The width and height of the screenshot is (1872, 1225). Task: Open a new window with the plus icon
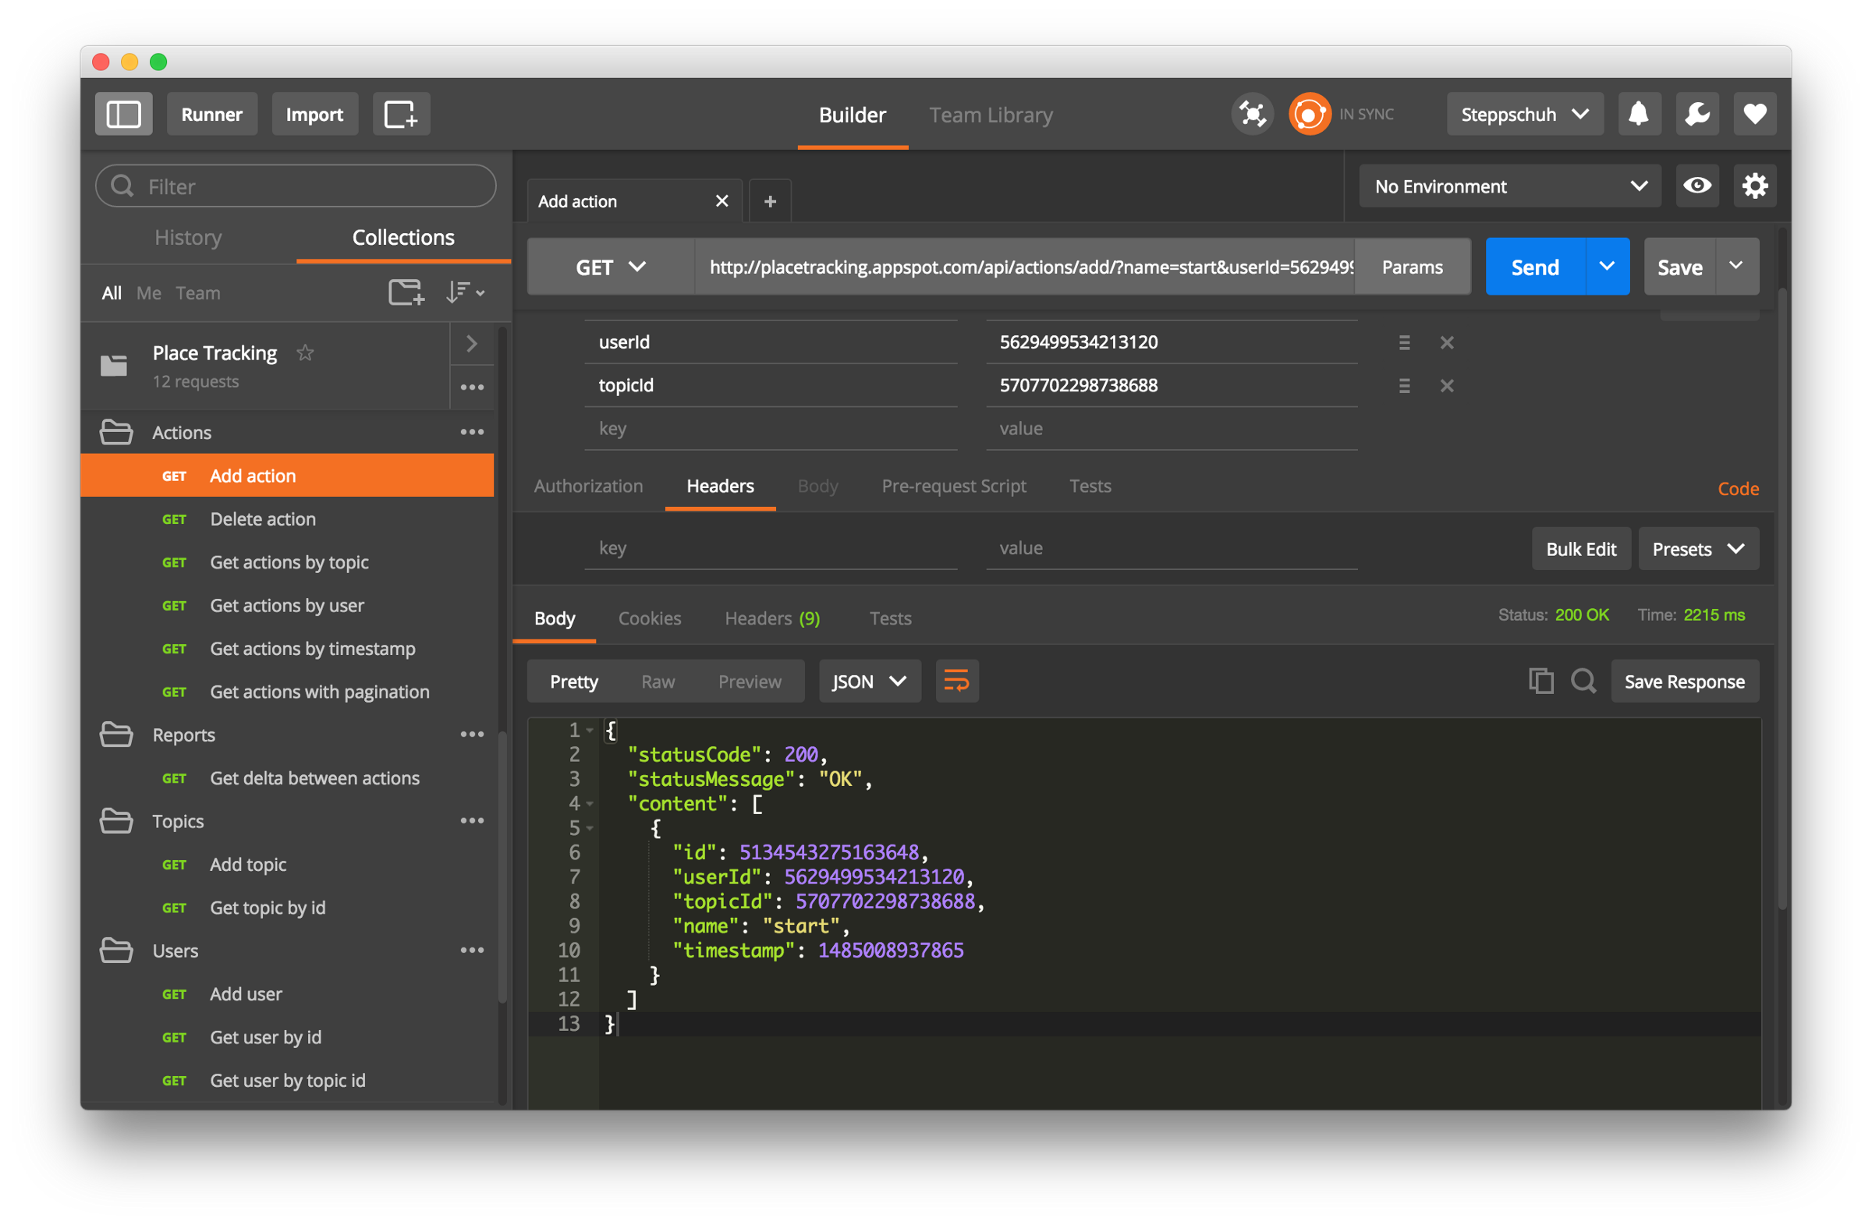point(400,114)
